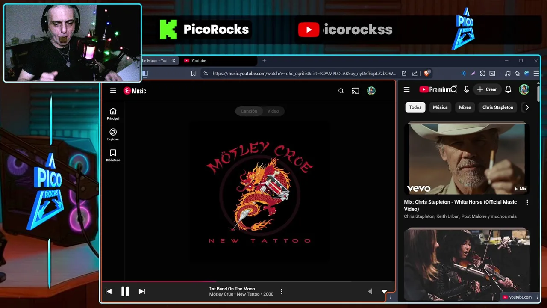Click the youtube.com label in side panel
547x308 pixels.
pos(517,297)
